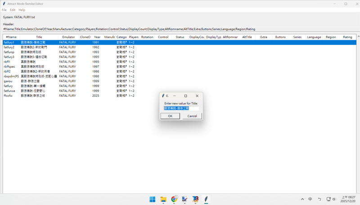Click the Control column header
The height and width of the screenshot is (205, 360).
pos(163,37)
